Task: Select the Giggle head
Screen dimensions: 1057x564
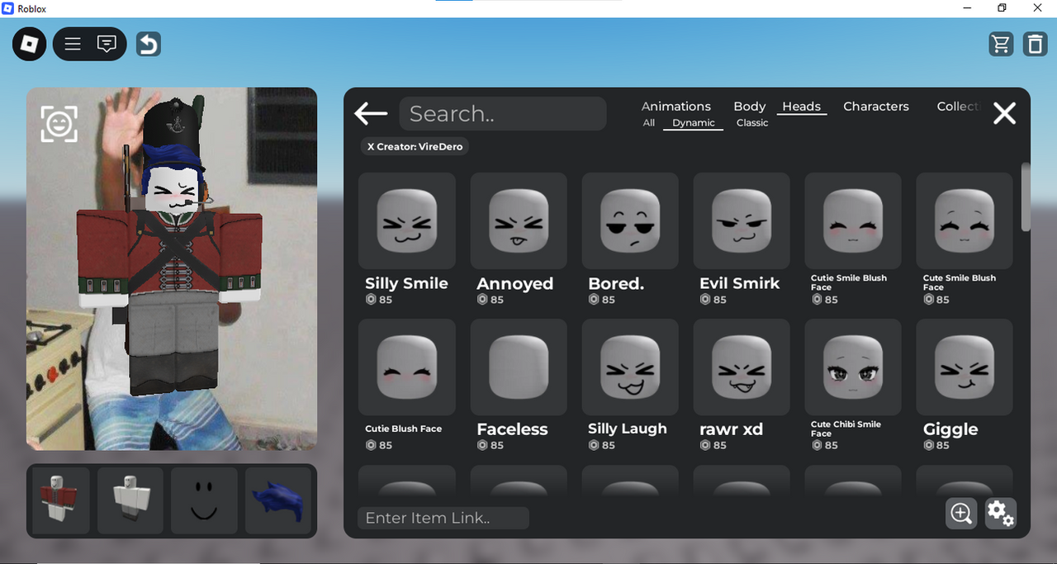Action: tap(965, 367)
